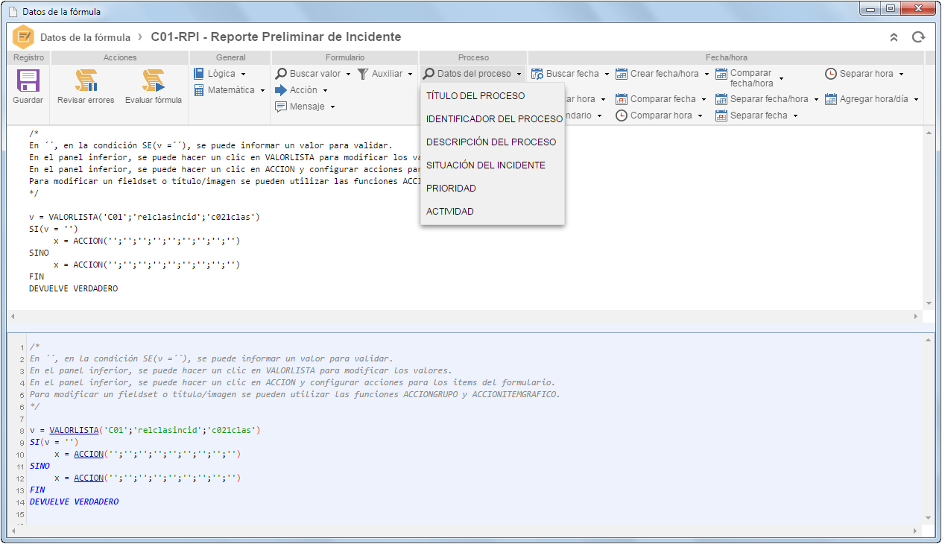Click the lower panel vertical scrollbar
This screenshot has height=544, width=942.
point(929,428)
